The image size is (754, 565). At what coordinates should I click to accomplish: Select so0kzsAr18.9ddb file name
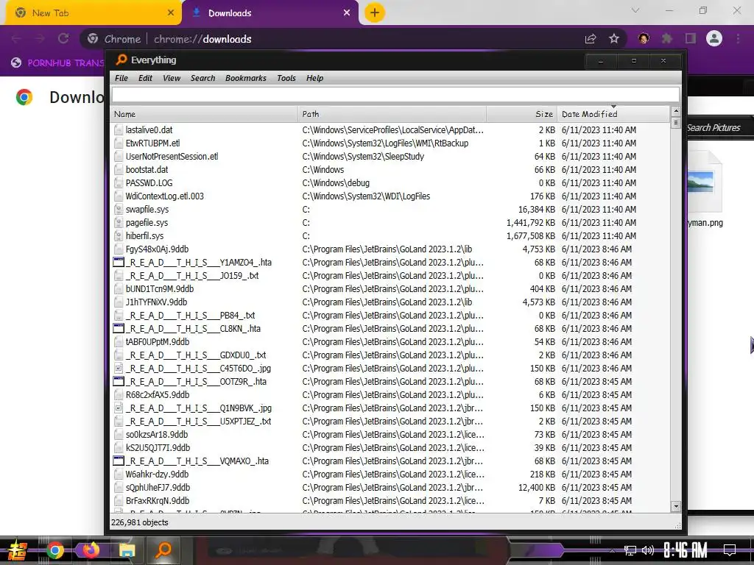coord(156,434)
